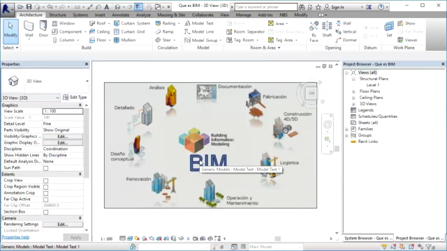Save the project from quick access toolbar
Viewport: 447px width, 251px height.
[x=29, y=7]
